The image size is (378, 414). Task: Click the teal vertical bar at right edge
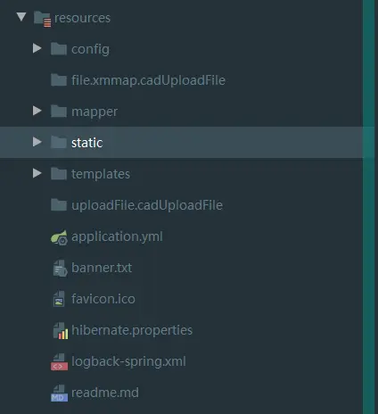pos(368,207)
